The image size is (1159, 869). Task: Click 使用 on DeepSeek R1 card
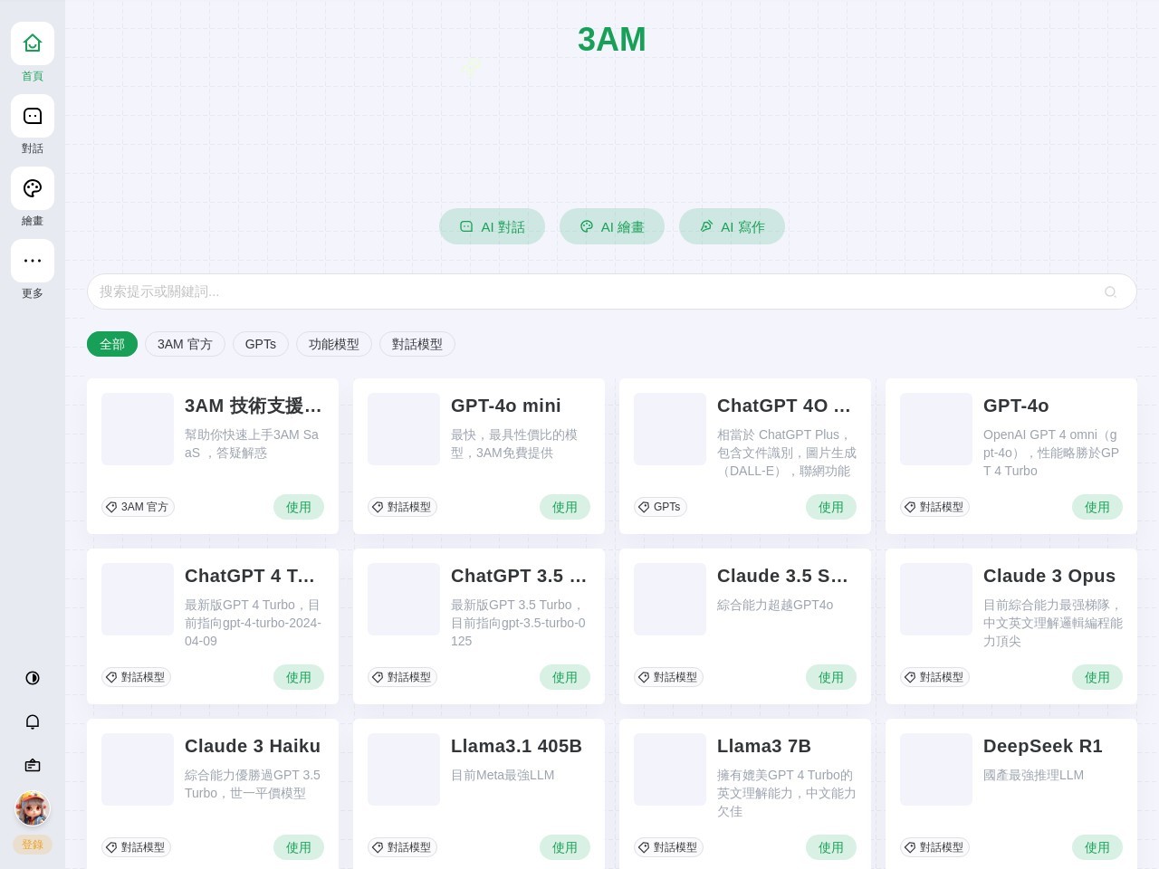point(1097,847)
